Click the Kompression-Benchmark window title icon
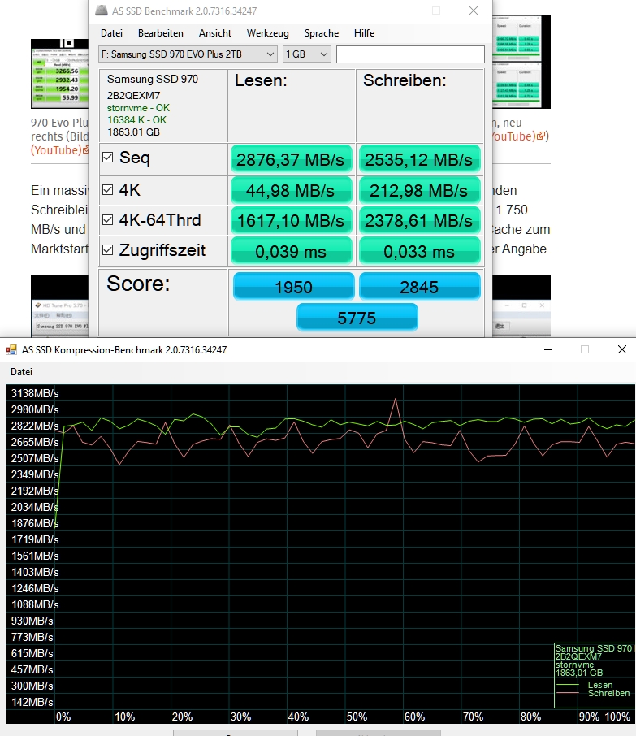The image size is (636, 736). pyautogui.click(x=11, y=349)
